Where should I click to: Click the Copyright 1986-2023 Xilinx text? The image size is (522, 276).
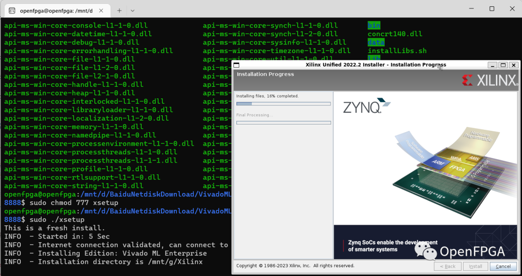[295, 266]
